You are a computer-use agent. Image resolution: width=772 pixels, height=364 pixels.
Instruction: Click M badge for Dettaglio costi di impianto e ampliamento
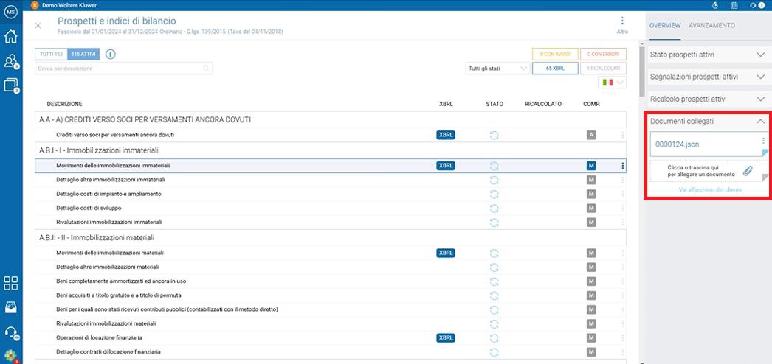(x=591, y=194)
